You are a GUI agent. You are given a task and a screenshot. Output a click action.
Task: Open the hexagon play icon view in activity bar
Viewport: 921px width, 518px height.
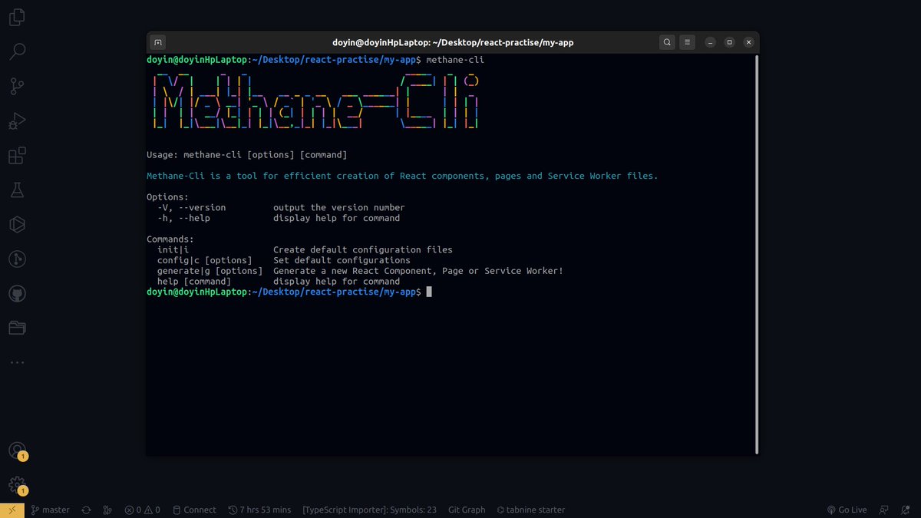17,224
